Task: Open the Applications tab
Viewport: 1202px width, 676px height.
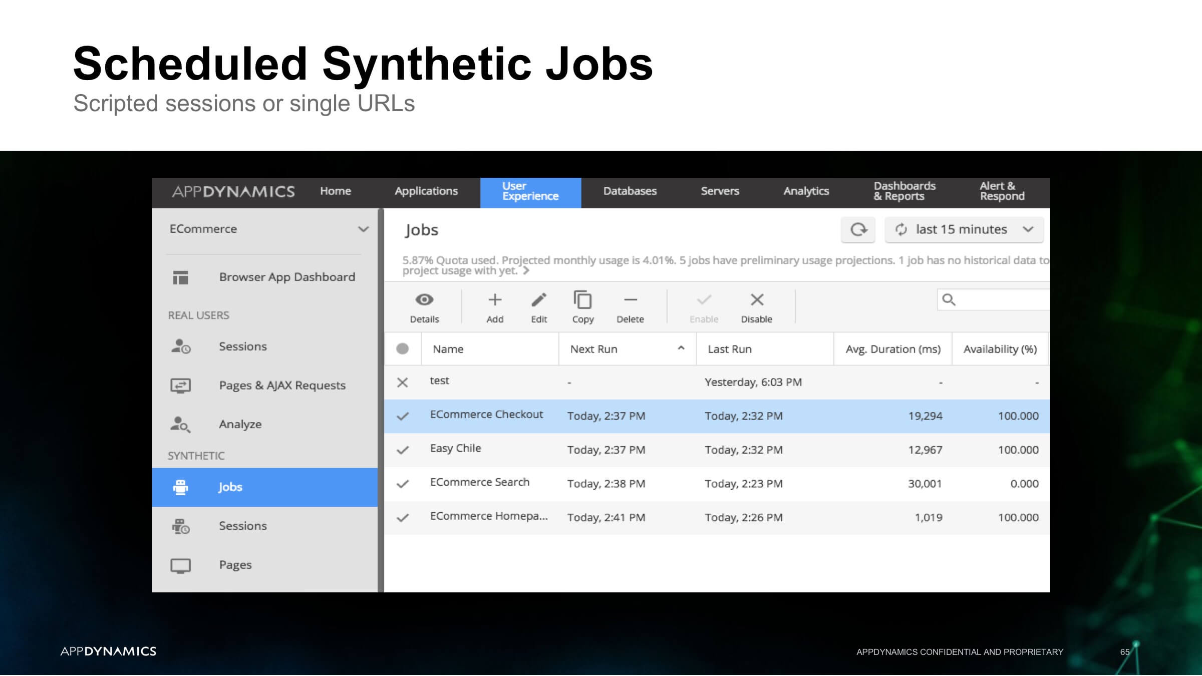Action: pos(426,191)
